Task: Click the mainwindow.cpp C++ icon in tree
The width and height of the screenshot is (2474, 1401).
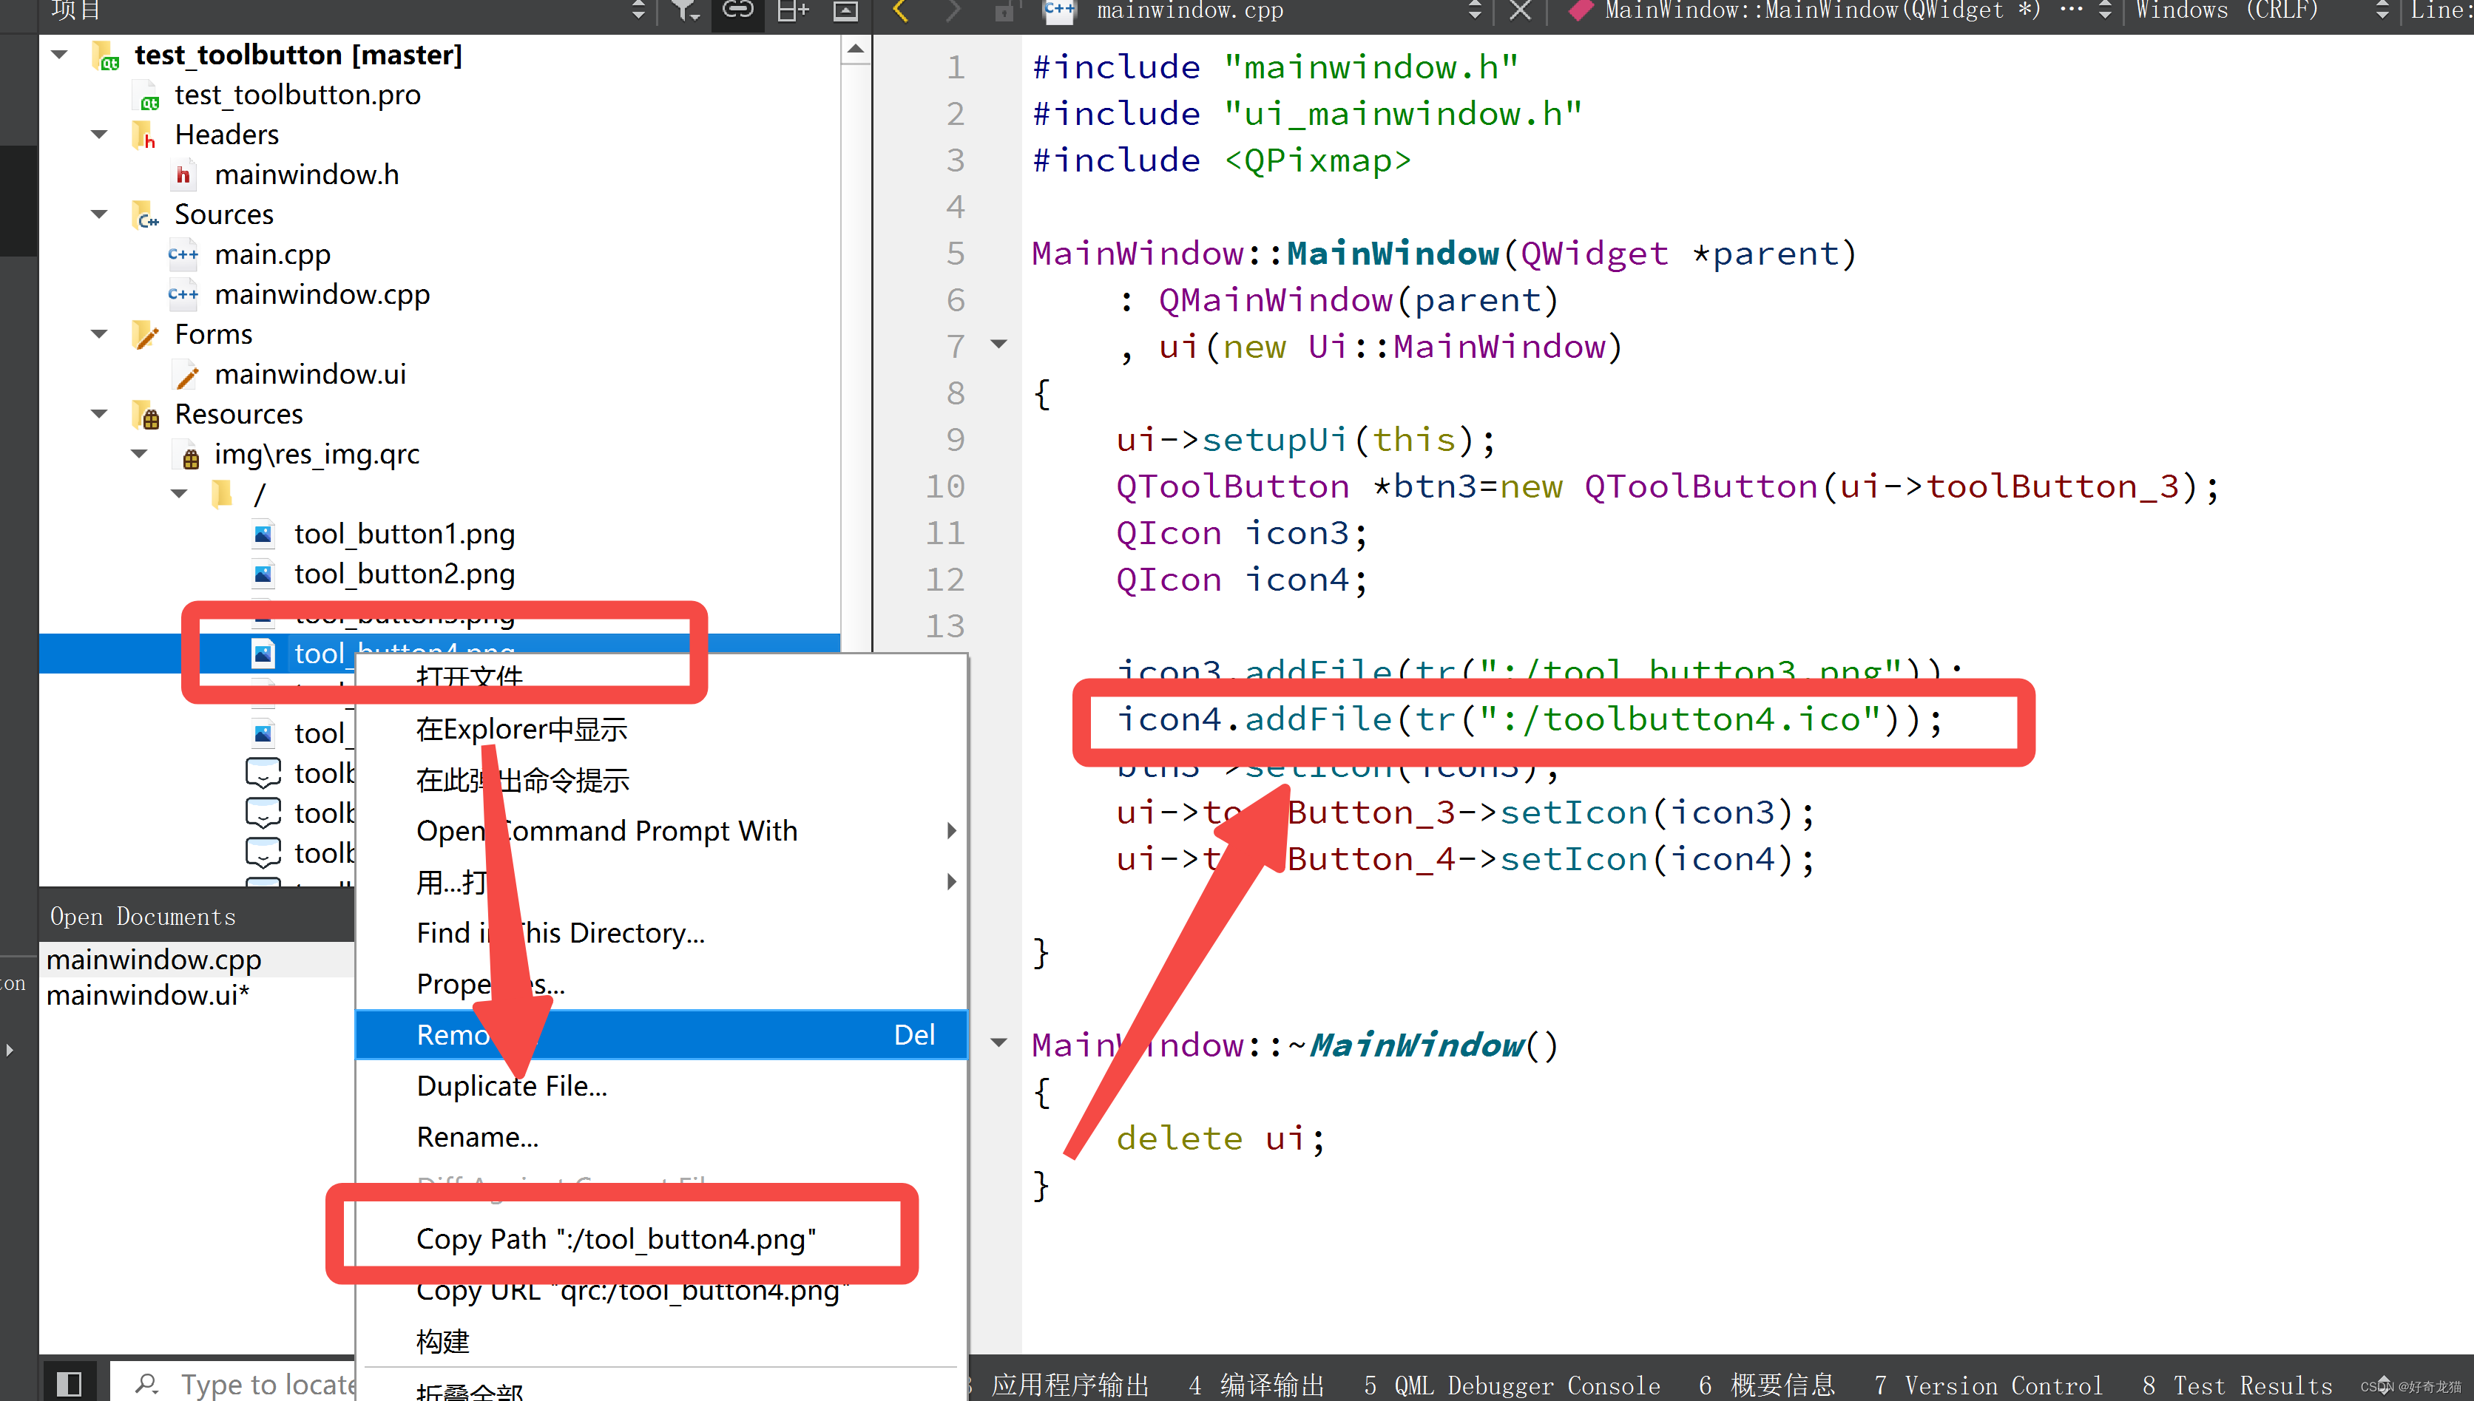Action: [x=183, y=294]
